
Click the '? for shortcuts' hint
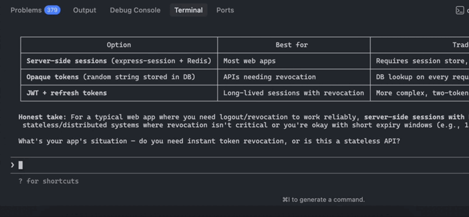[48, 181]
